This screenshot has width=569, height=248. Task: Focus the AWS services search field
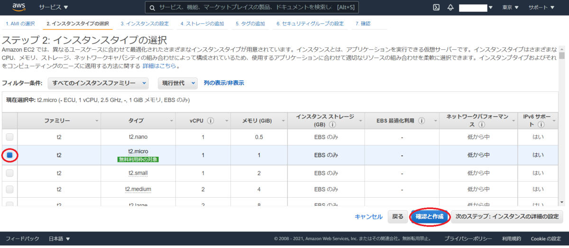click(252, 8)
